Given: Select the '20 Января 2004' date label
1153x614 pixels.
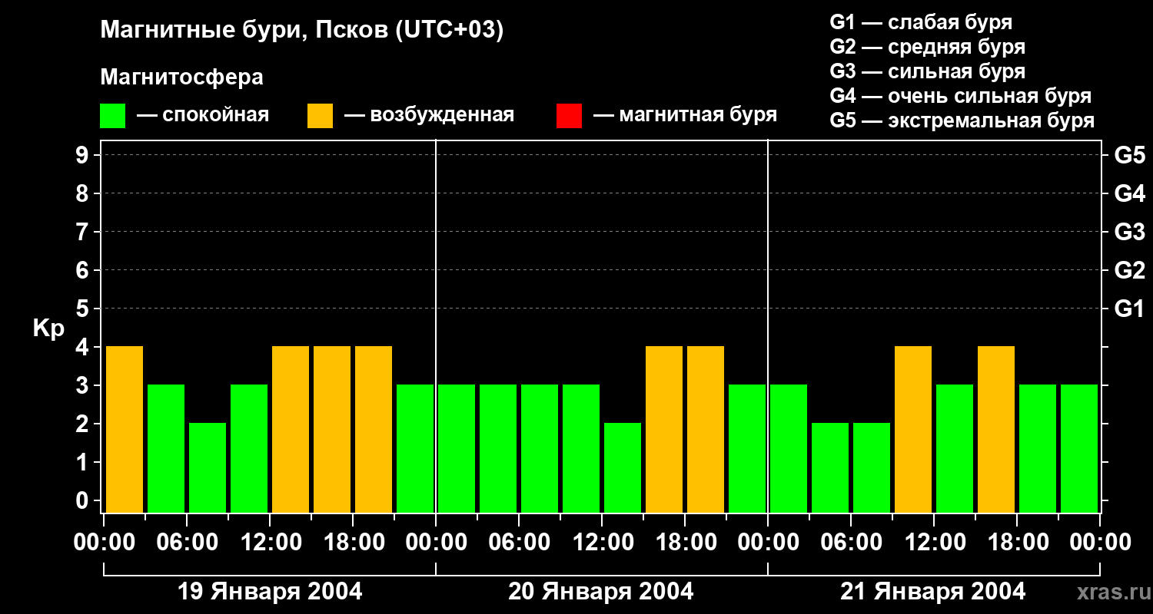Looking at the screenshot, I should point(601,592).
